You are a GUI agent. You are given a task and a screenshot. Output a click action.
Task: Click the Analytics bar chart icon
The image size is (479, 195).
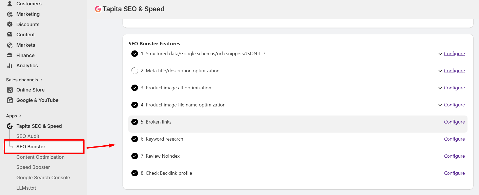(10, 66)
